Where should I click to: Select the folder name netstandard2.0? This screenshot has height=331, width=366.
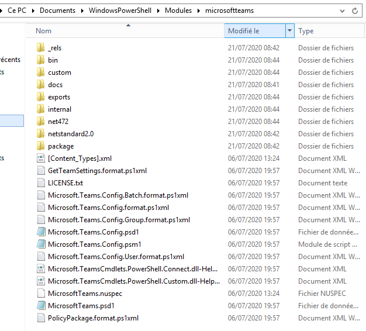[71, 134]
